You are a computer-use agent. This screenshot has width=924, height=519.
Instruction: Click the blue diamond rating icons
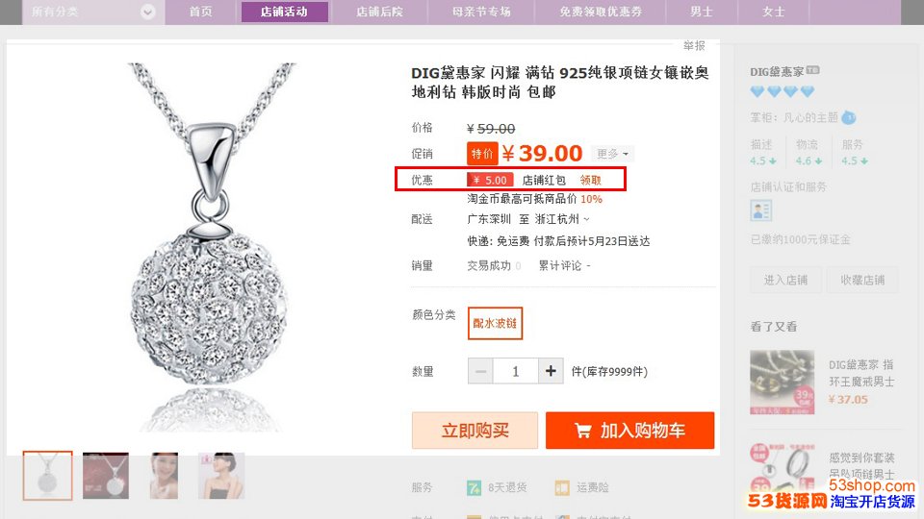tap(782, 91)
